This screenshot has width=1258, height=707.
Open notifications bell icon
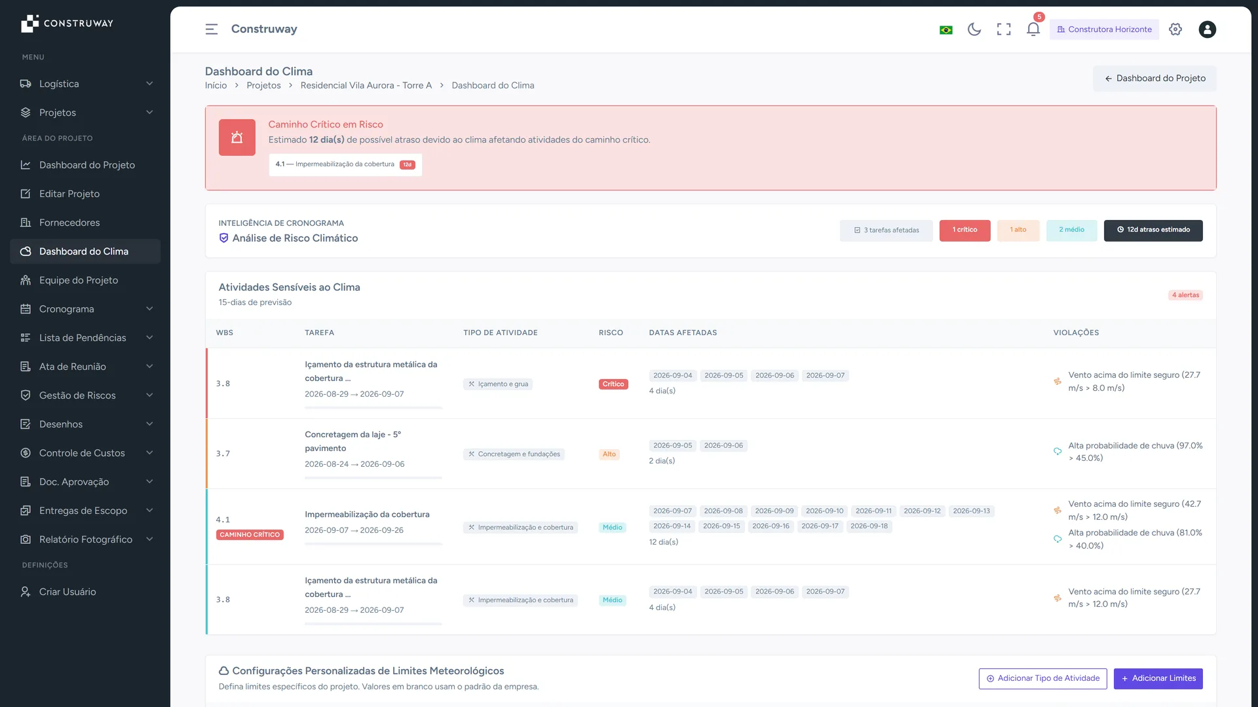coord(1033,29)
